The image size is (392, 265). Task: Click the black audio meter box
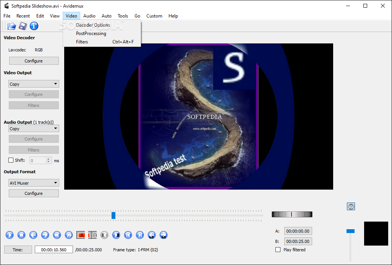coord(376,234)
